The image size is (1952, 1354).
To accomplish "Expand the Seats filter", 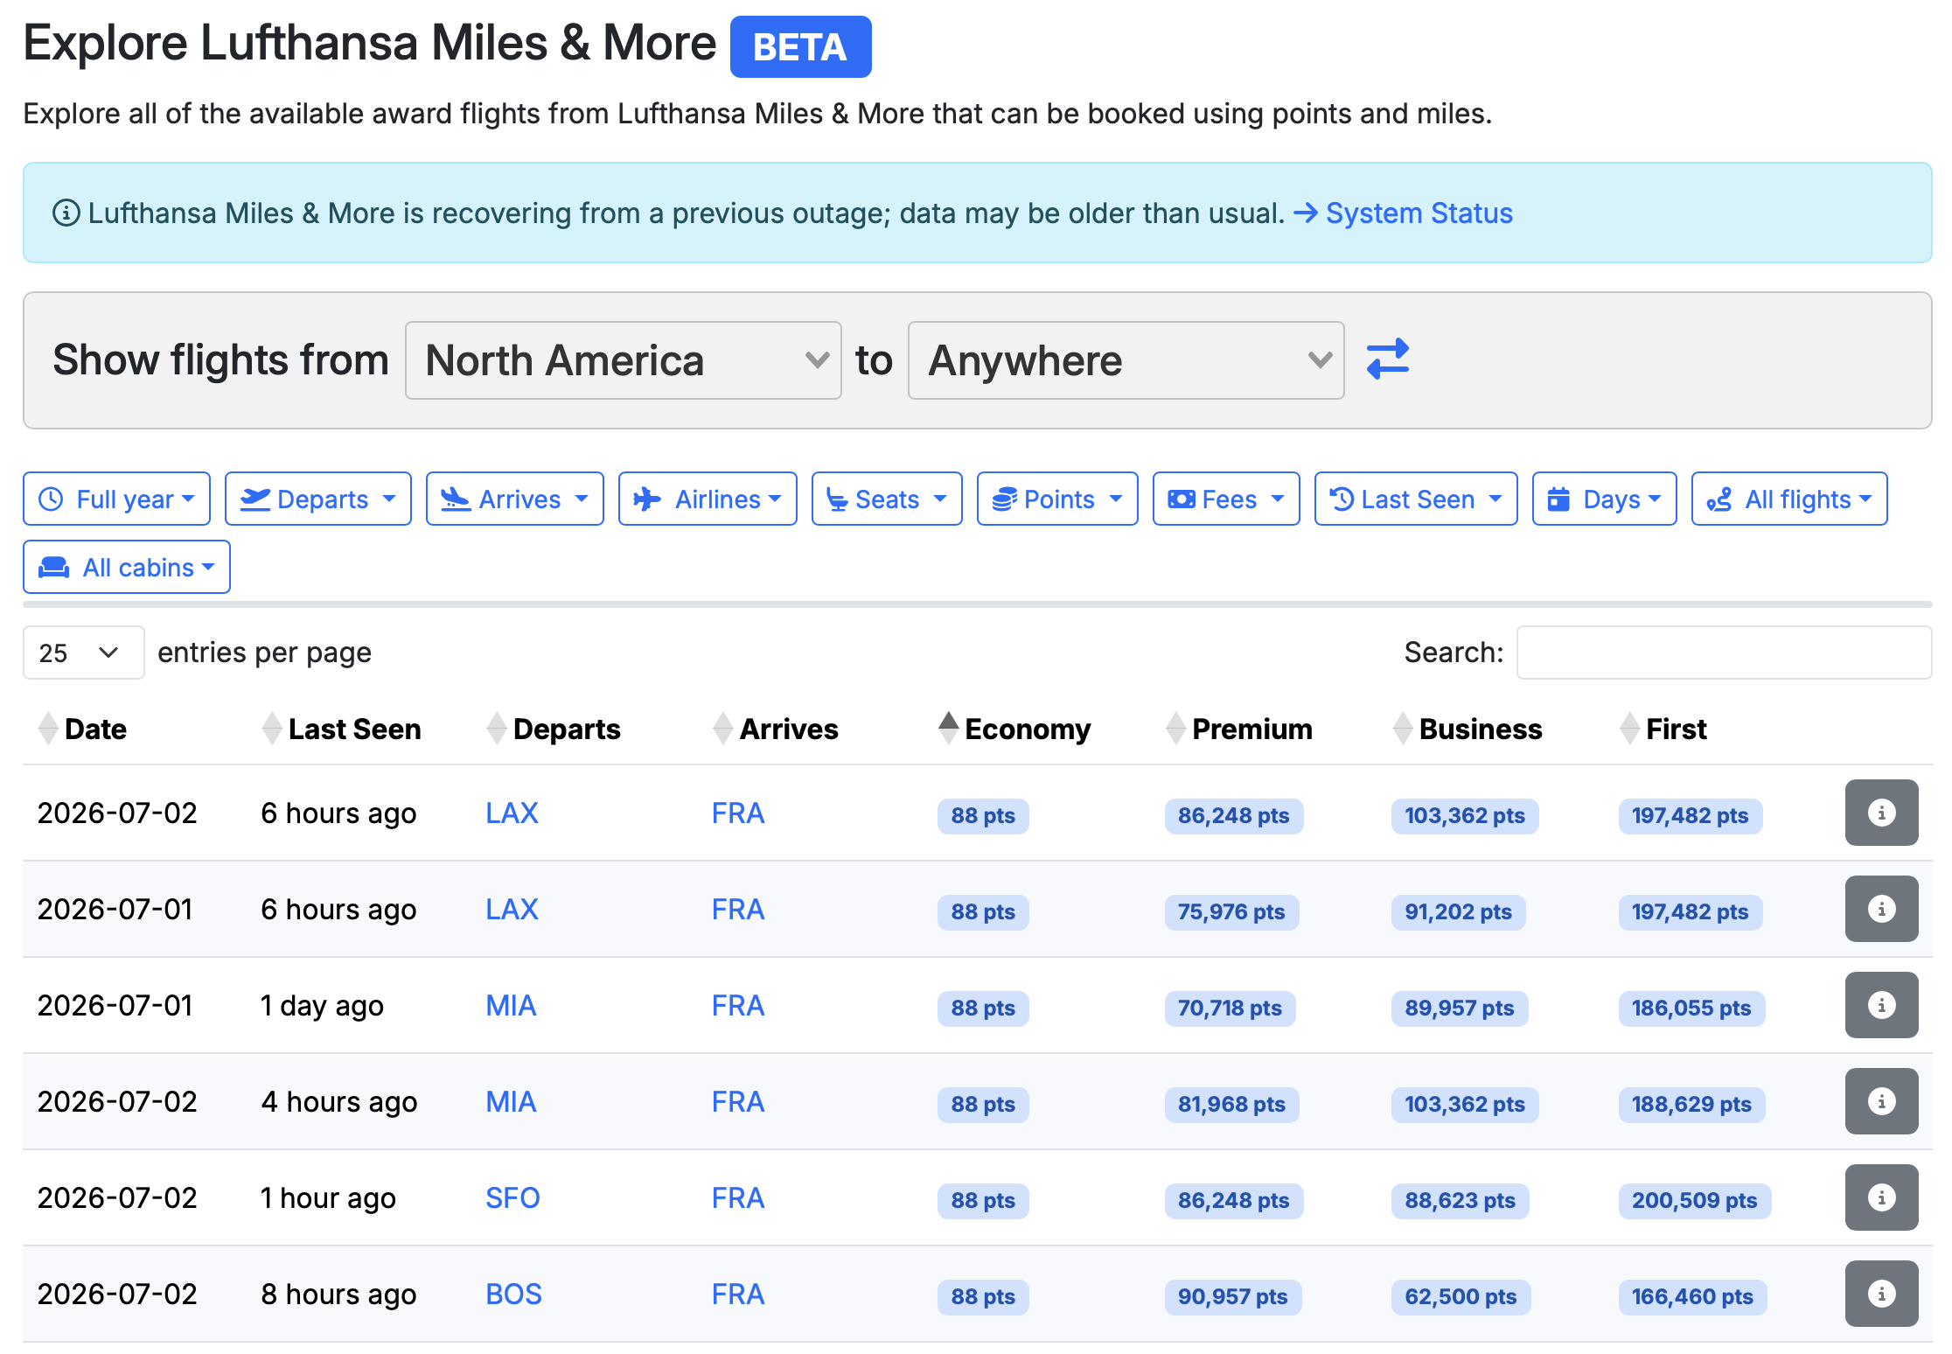I will [887, 499].
